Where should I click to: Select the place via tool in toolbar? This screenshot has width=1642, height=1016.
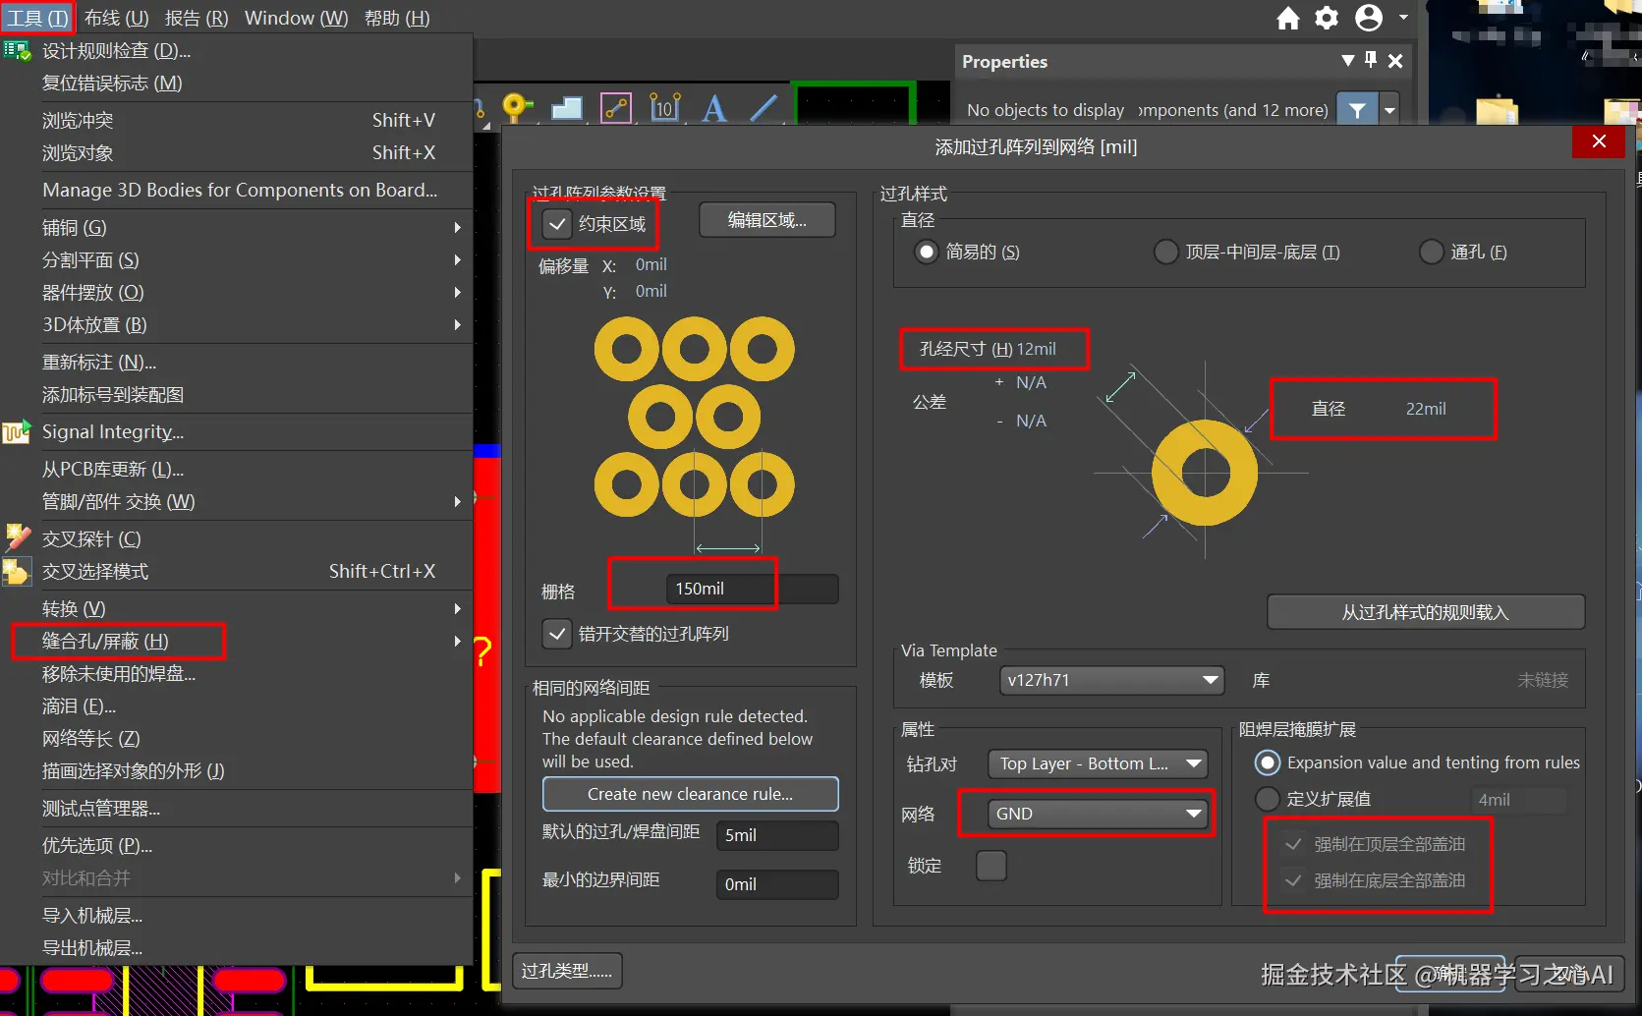tap(517, 107)
